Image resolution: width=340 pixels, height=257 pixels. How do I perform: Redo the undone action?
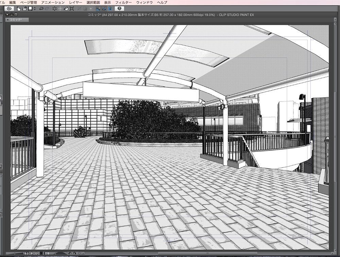click(47, 9)
